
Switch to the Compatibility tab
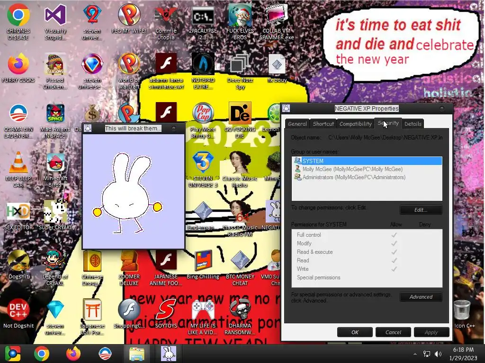(355, 124)
